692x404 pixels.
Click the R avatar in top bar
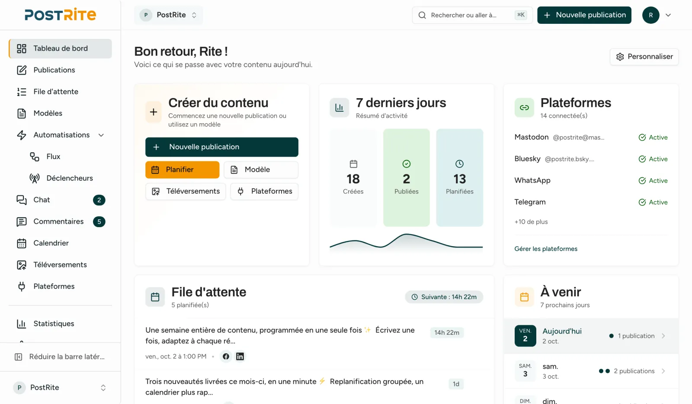650,15
